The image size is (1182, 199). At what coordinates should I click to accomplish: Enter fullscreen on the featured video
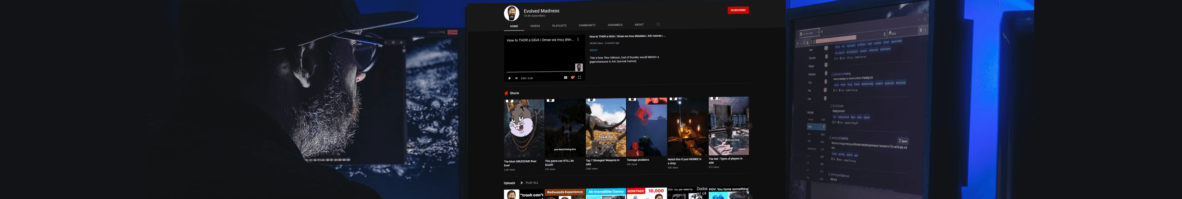coord(579,77)
